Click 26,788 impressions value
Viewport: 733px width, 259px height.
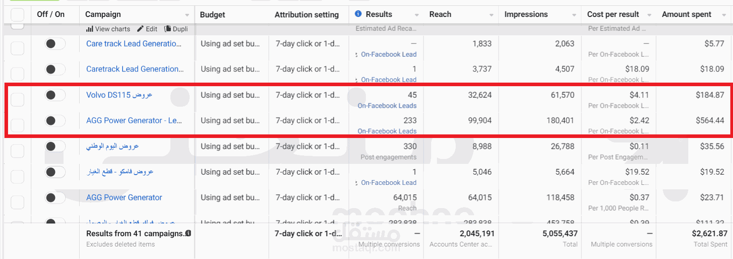coord(563,146)
